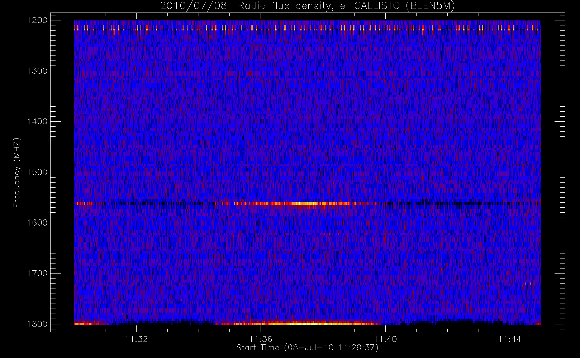Image resolution: width=580 pixels, height=358 pixels.
Task: Click the 11:32 time tick label
Action: click(x=136, y=339)
